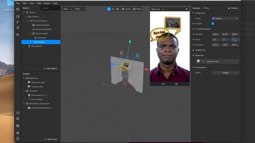The height and width of the screenshot is (143, 255).
Task: Click the Create patch button
Action: point(225,73)
